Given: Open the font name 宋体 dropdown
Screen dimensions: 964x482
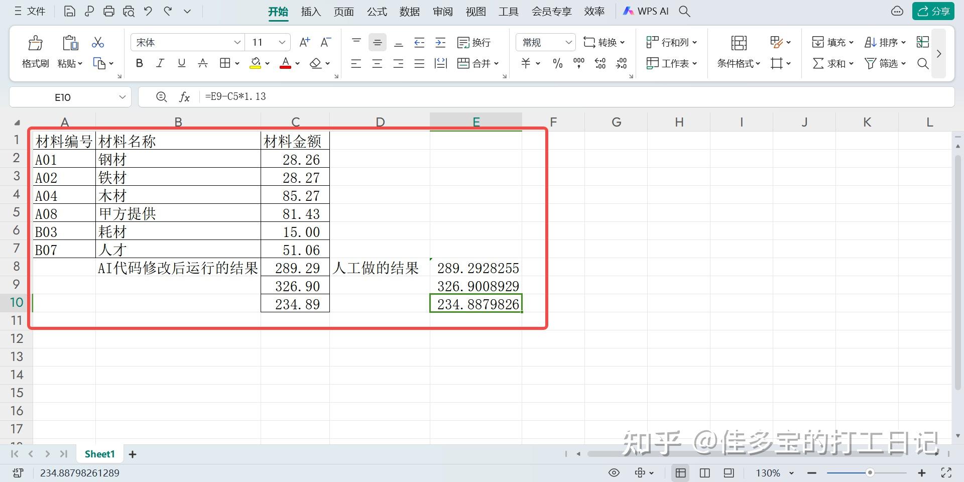Looking at the screenshot, I should coord(237,43).
